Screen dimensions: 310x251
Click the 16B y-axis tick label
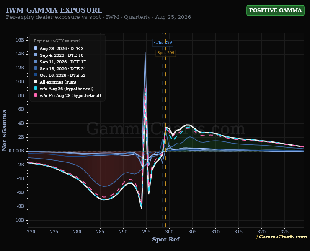[20, 40]
